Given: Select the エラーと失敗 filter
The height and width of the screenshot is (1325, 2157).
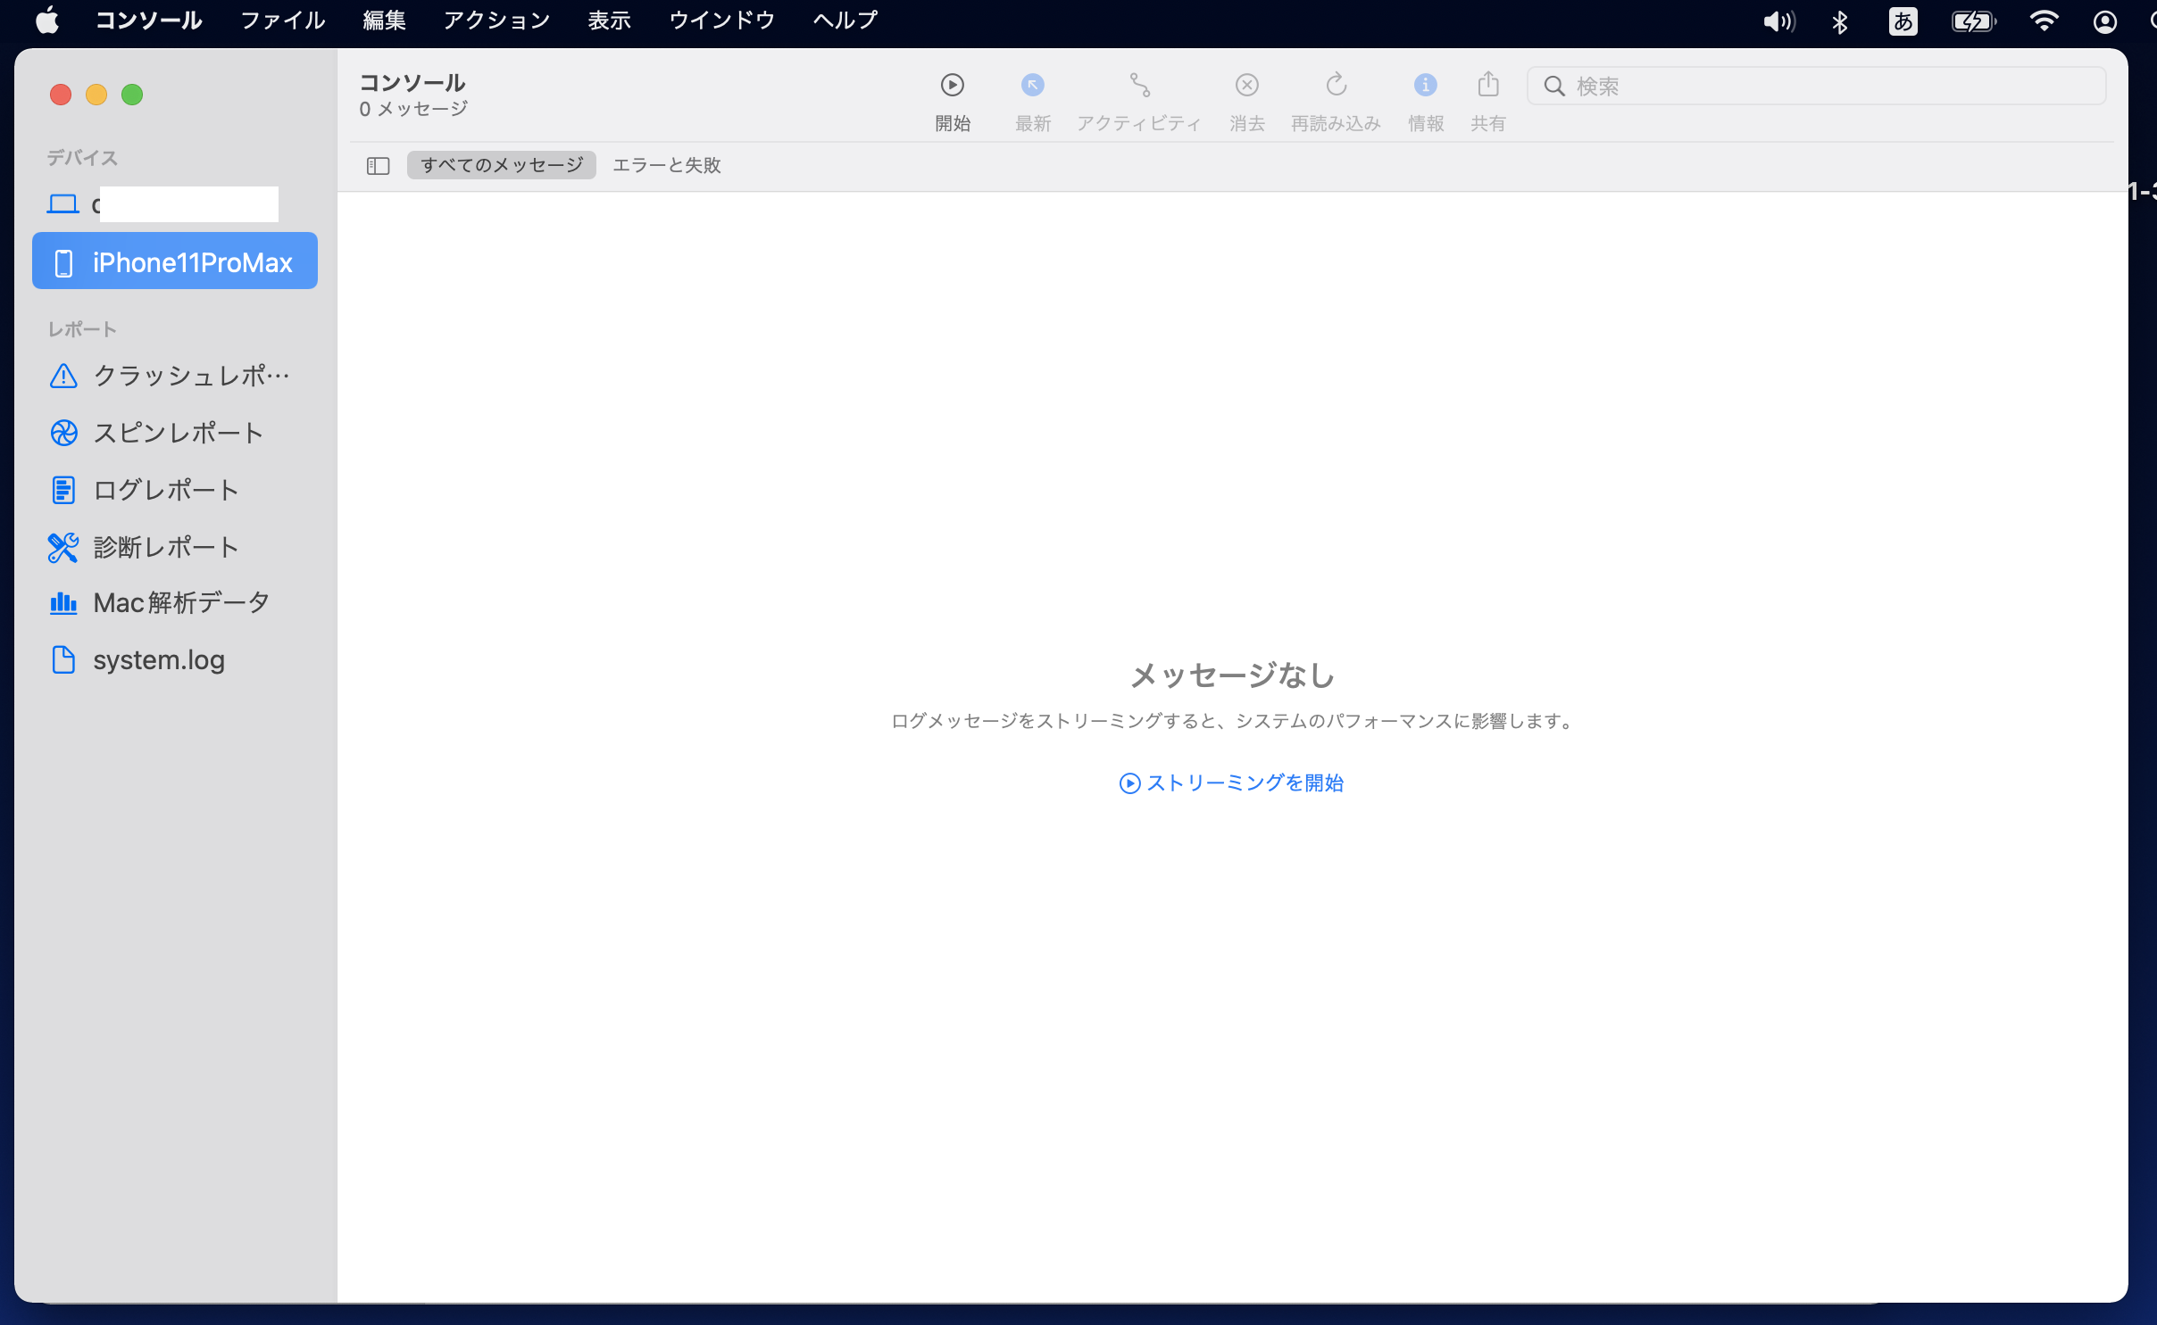Looking at the screenshot, I should [x=666, y=165].
